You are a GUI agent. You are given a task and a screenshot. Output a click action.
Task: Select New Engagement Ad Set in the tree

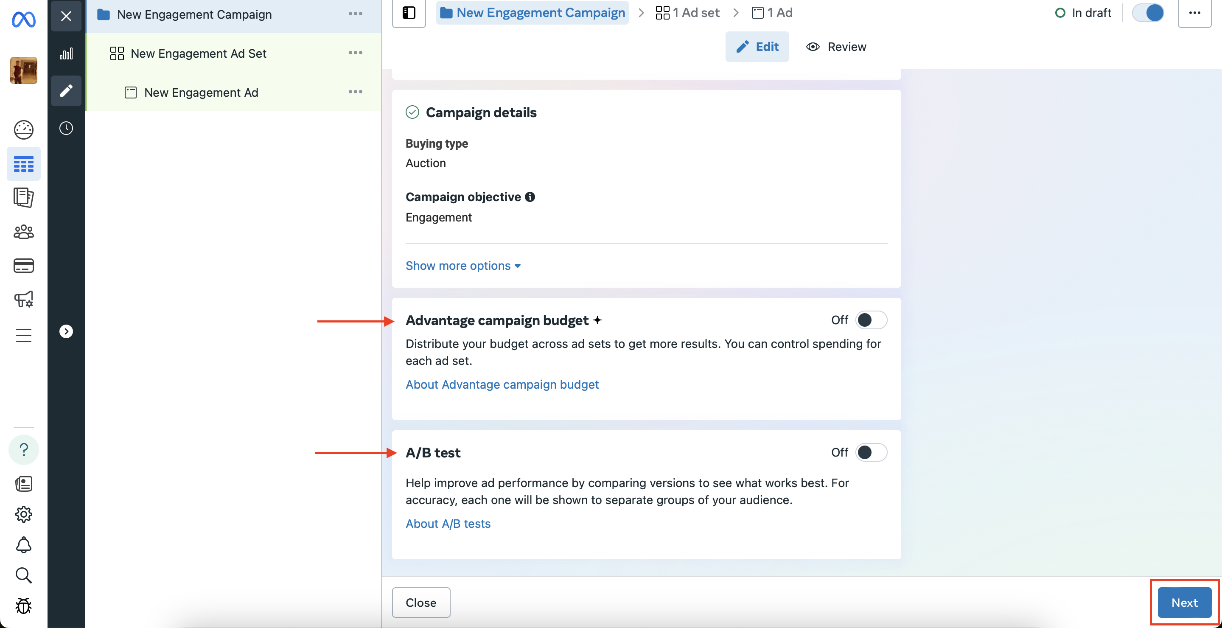(x=198, y=53)
